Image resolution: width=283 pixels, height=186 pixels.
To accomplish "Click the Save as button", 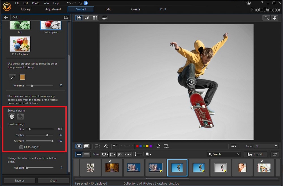I will (x=19, y=180).
